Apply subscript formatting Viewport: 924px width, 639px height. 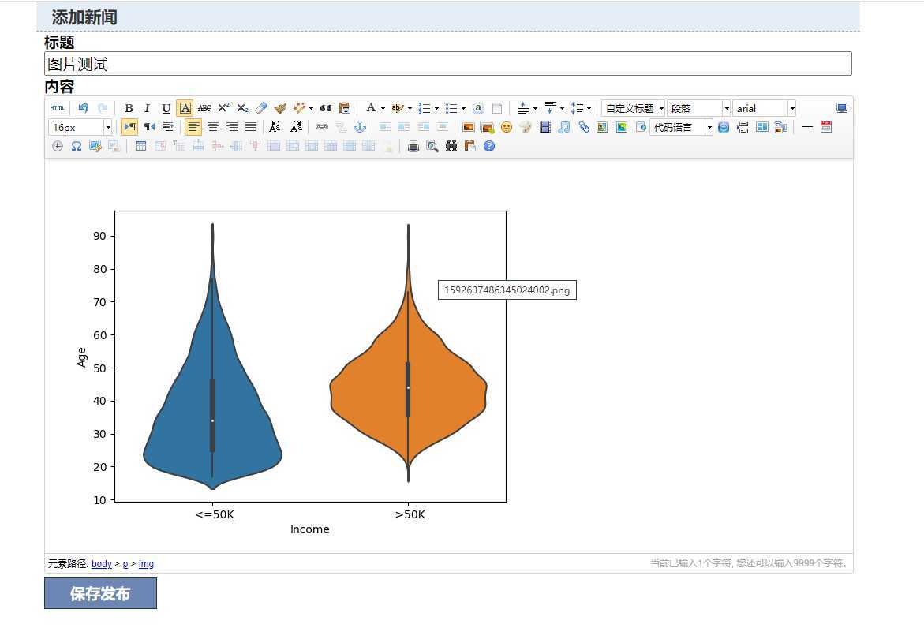coord(242,108)
